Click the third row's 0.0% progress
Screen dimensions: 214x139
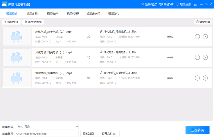click(x=170, y=78)
